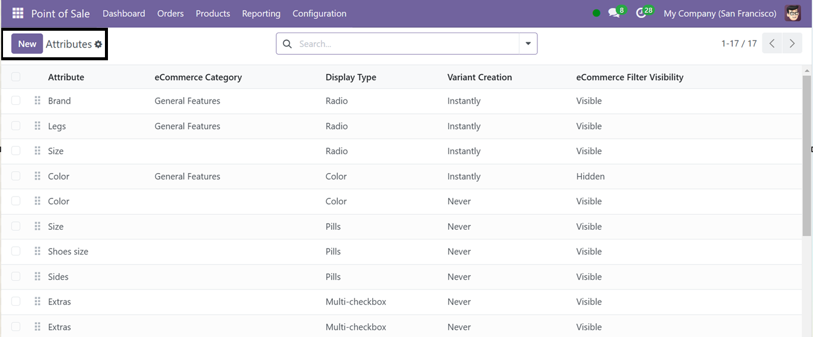Toggle the select-all checkbox in the header
The height and width of the screenshot is (337, 813).
pyautogui.click(x=16, y=77)
